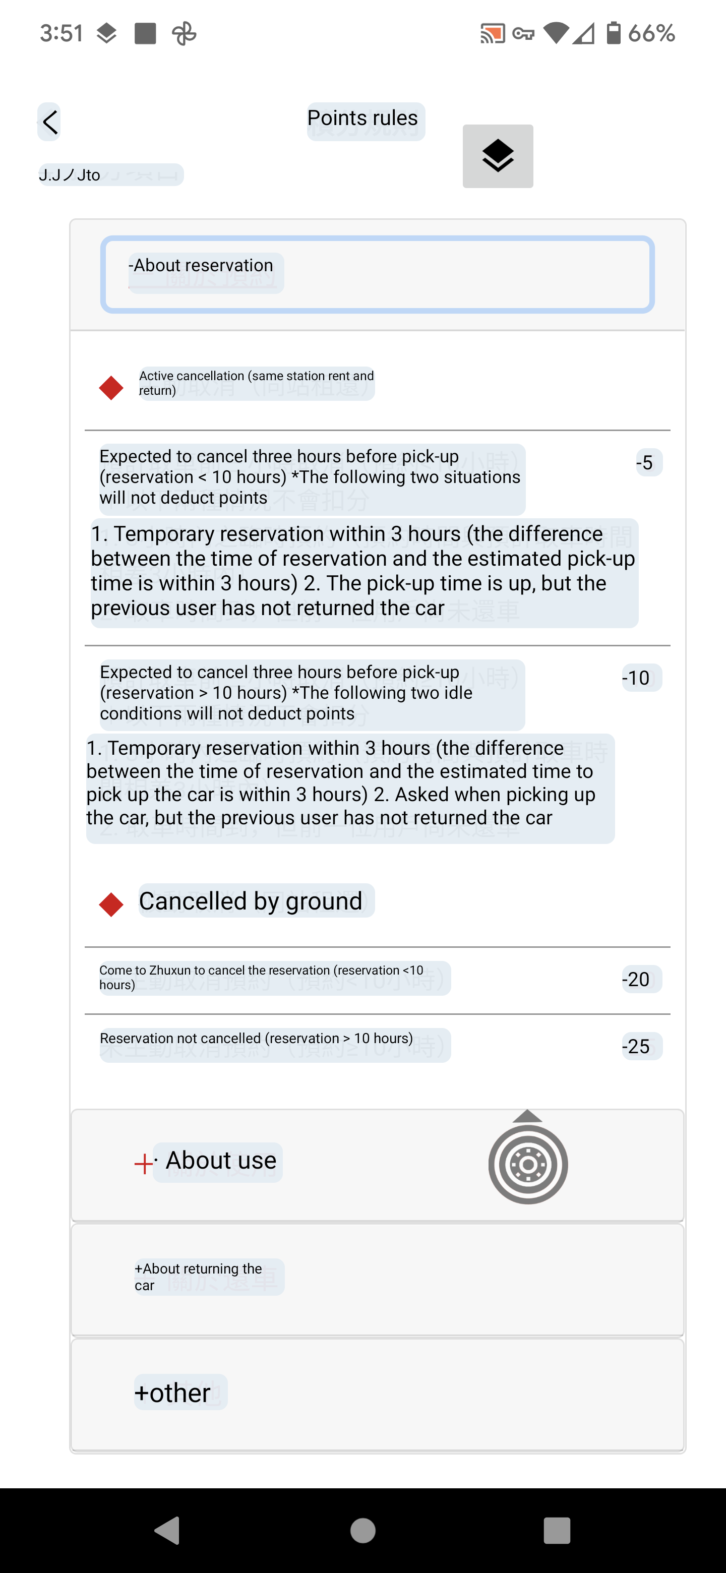Tap the -20 points deduction value
726x1573 pixels.
(640, 979)
